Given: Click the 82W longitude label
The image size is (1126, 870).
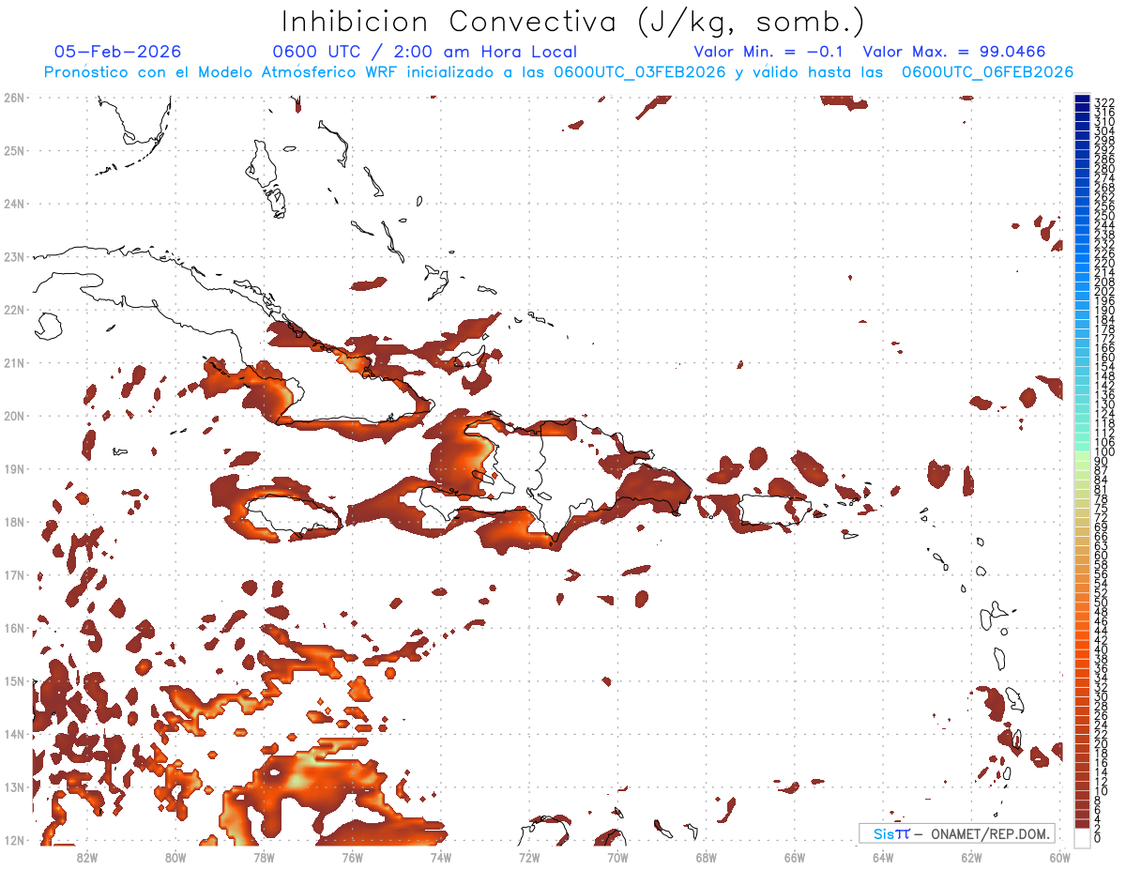Looking at the screenshot, I should [86, 856].
